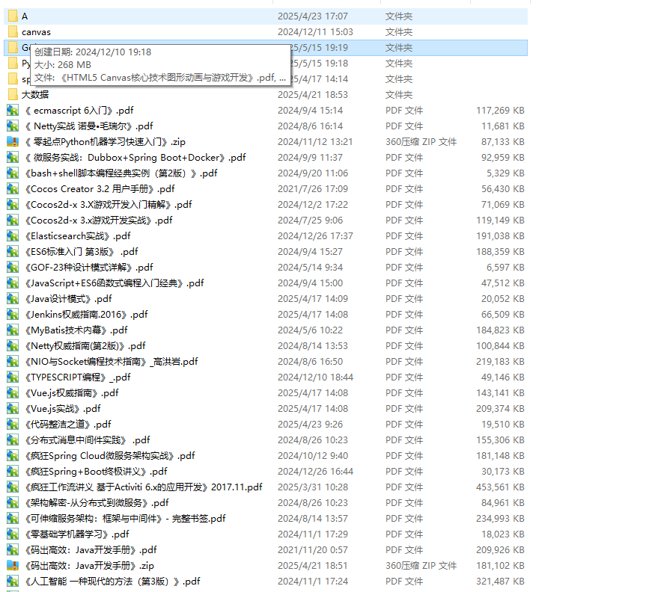Viewport: 655px width, 592px height.
Task: Click date 2021/7/26 17:09 of Cocos Creator file
Action: [312, 189]
